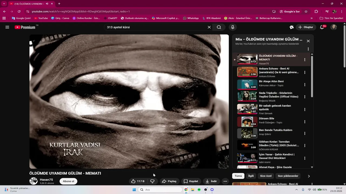Open the YouTube guide hamburger menu

pos(7,27)
